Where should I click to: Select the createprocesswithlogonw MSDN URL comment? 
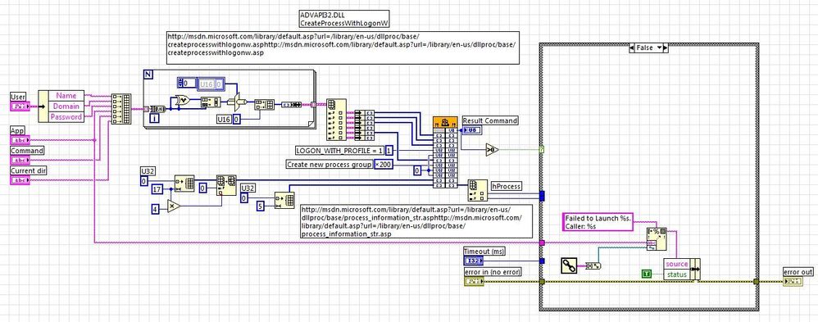point(343,48)
